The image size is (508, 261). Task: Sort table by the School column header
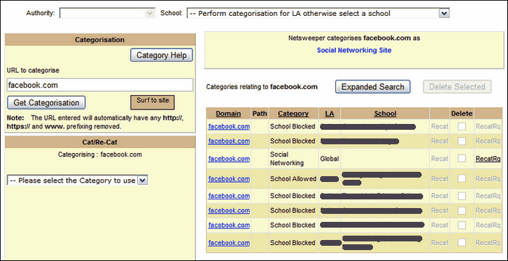pyautogui.click(x=385, y=114)
